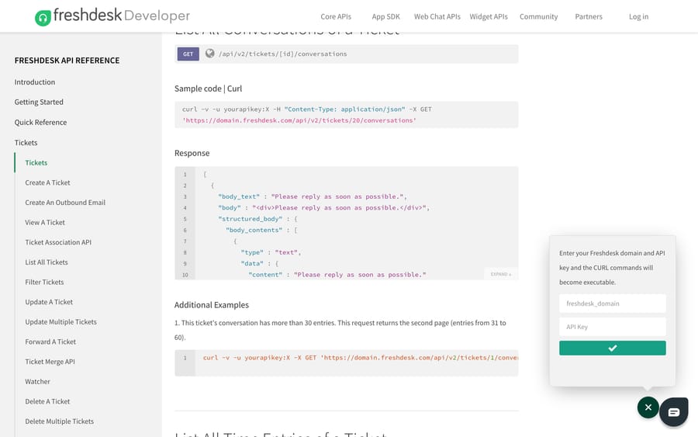The width and height of the screenshot is (698, 437).
Task: Click the GET method badge
Action: click(188, 54)
